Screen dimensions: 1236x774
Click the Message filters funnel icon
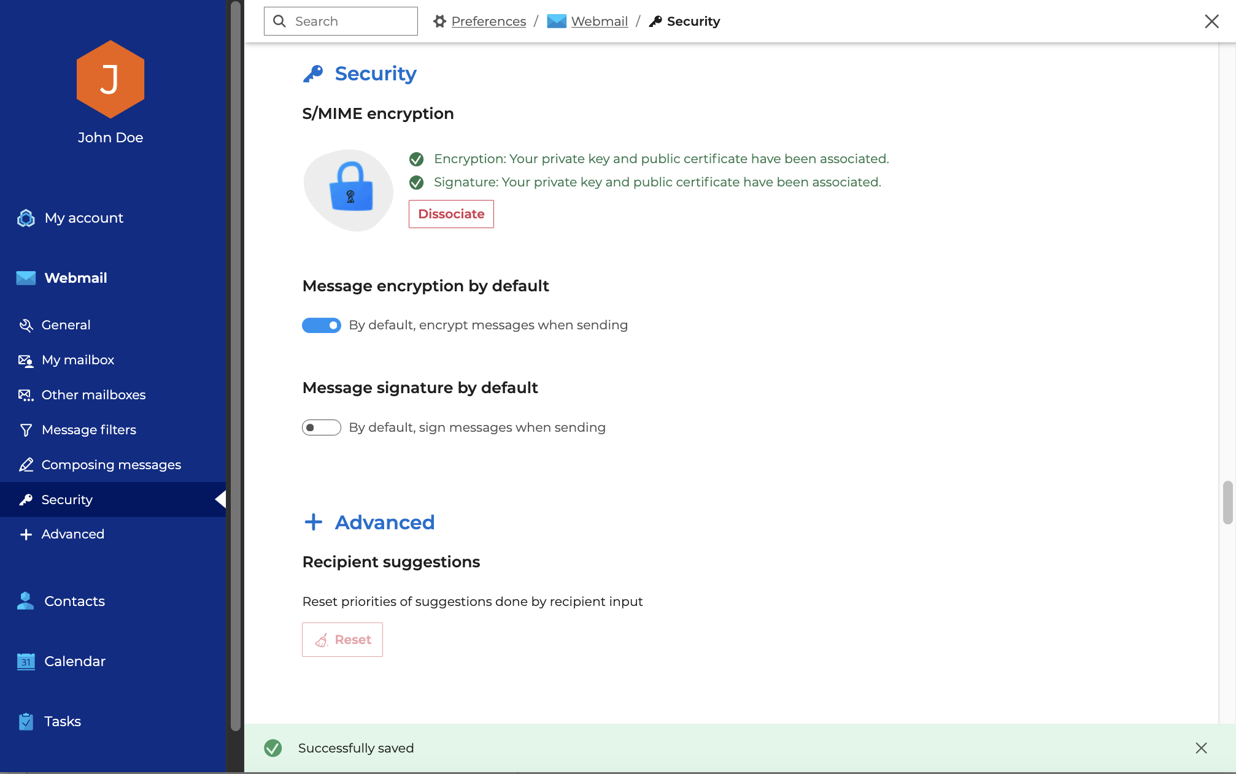pyautogui.click(x=26, y=431)
